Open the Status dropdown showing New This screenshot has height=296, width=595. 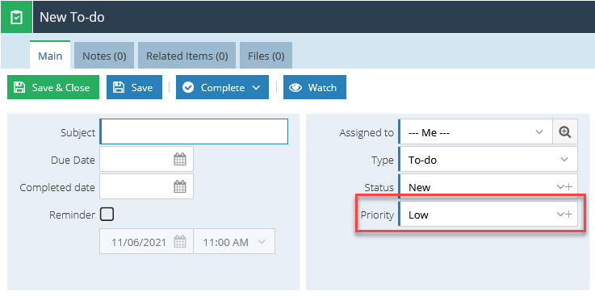[488, 187]
